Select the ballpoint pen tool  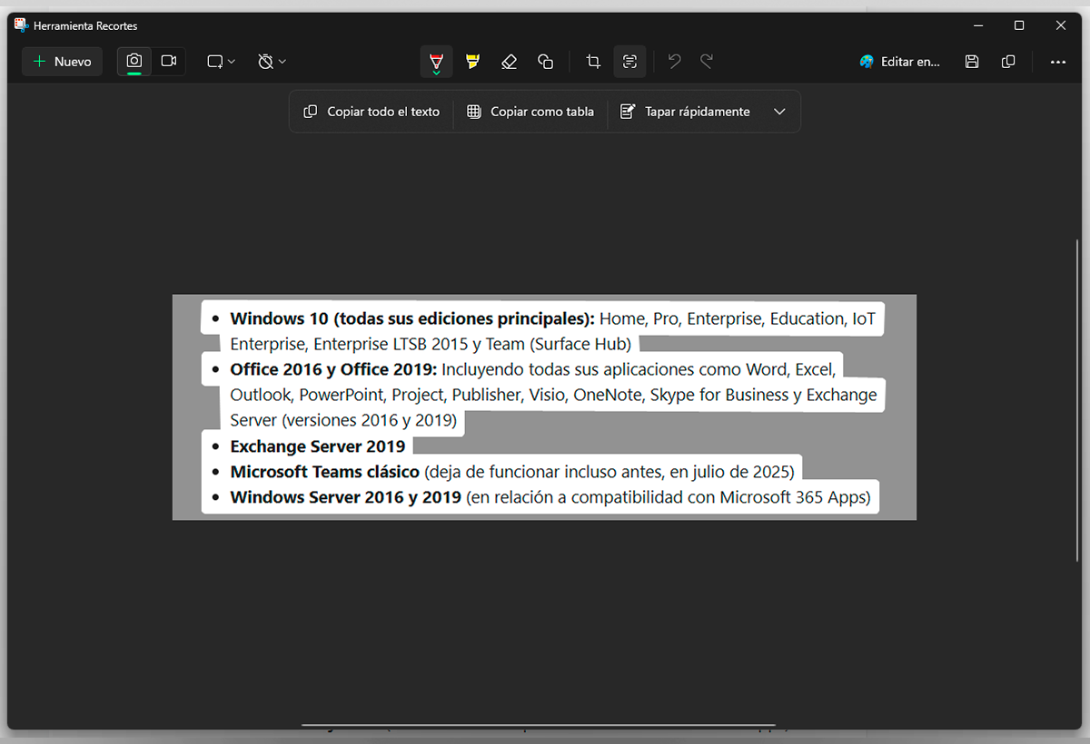point(437,62)
